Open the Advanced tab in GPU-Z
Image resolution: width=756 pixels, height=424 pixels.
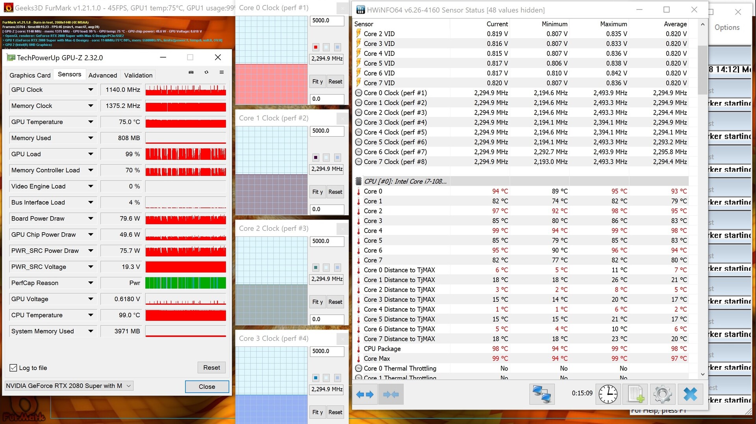coord(103,75)
